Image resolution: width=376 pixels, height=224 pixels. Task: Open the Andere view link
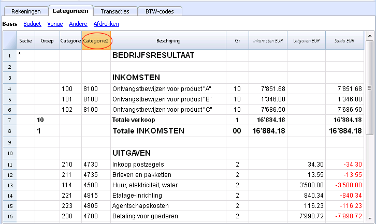[78, 24]
